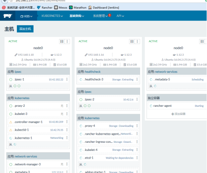207x173 pixels.
Task: Click the 10.42.182.22 IP address
Action: point(56,80)
